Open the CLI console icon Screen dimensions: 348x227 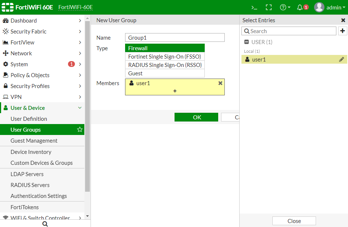click(x=254, y=8)
